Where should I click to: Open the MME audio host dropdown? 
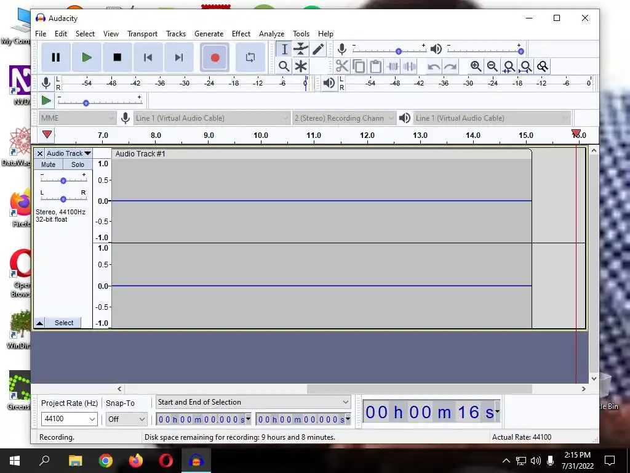coord(78,118)
